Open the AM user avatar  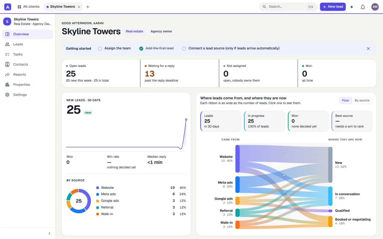click(375, 7)
